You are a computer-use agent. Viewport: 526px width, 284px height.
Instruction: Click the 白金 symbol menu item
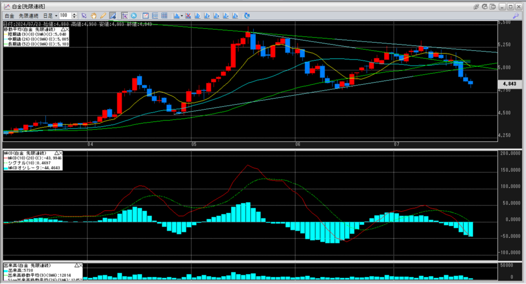(x=9, y=16)
